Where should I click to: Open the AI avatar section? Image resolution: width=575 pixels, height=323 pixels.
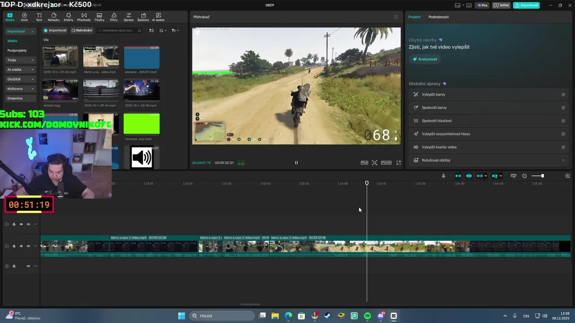coord(158,17)
